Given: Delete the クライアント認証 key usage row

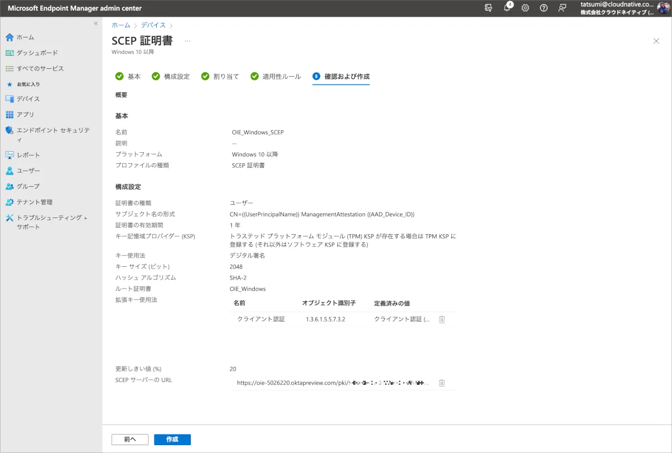Looking at the screenshot, I should [442, 319].
